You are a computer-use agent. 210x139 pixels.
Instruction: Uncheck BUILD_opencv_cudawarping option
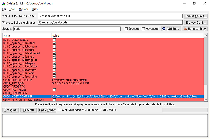pos(54,77)
